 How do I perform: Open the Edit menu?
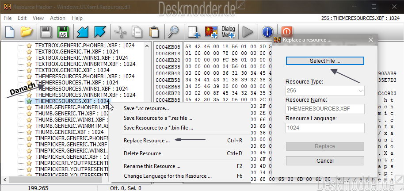tap(22, 18)
